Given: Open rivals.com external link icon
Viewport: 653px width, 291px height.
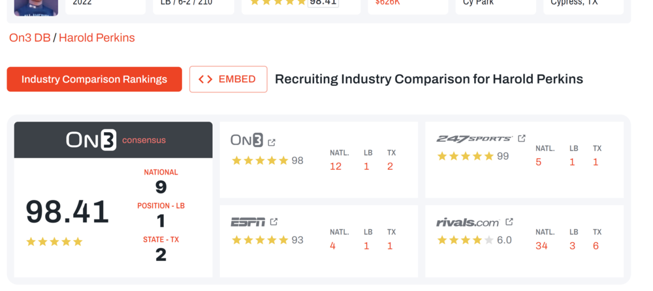Looking at the screenshot, I should (509, 222).
